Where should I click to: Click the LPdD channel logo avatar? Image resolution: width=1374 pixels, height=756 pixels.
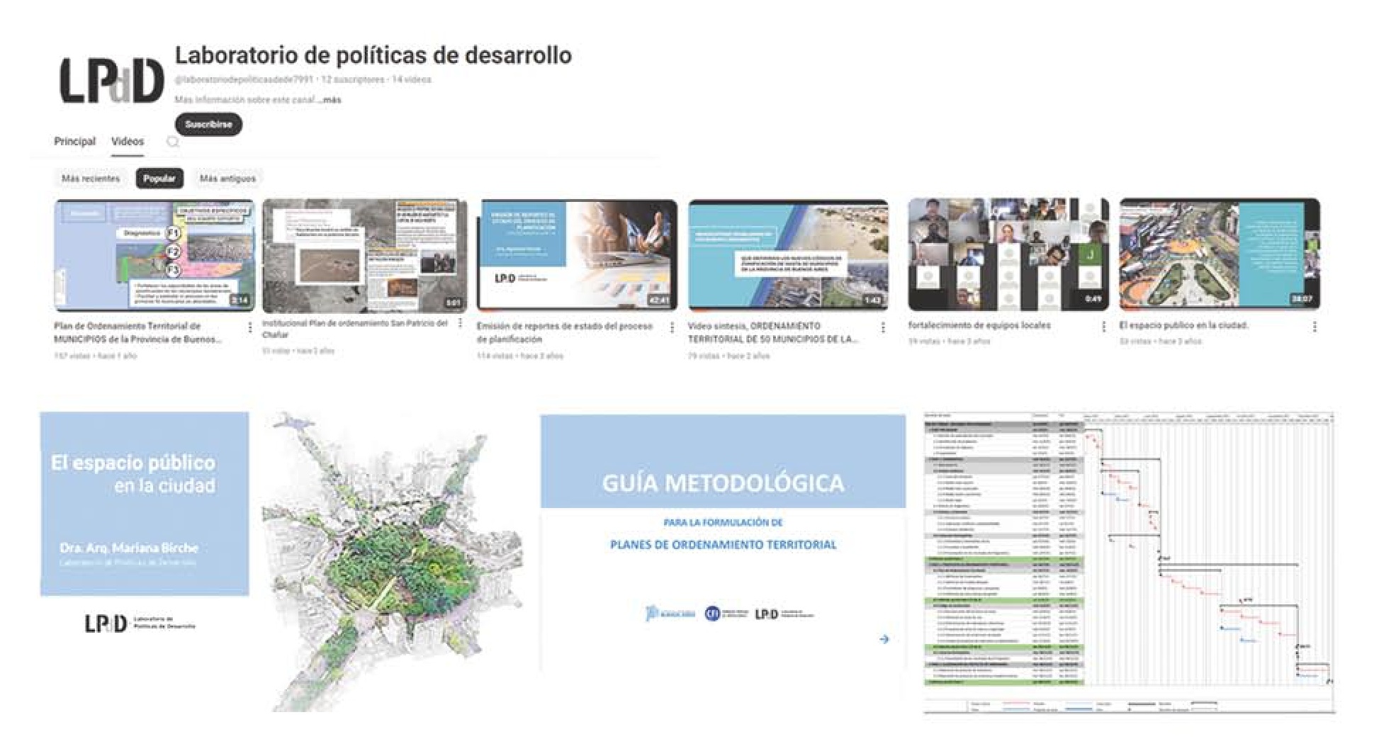(x=111, y=81)
